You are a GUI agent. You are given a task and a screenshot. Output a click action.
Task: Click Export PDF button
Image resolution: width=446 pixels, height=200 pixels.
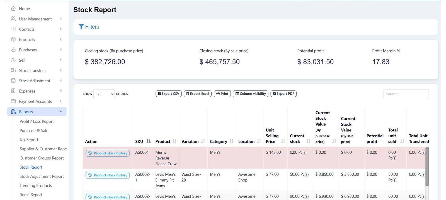283,94
